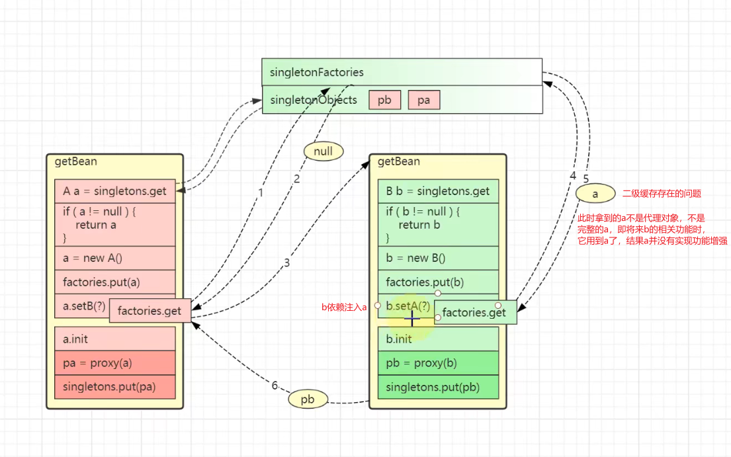Click the a.init block

click(x=115, y=339)
